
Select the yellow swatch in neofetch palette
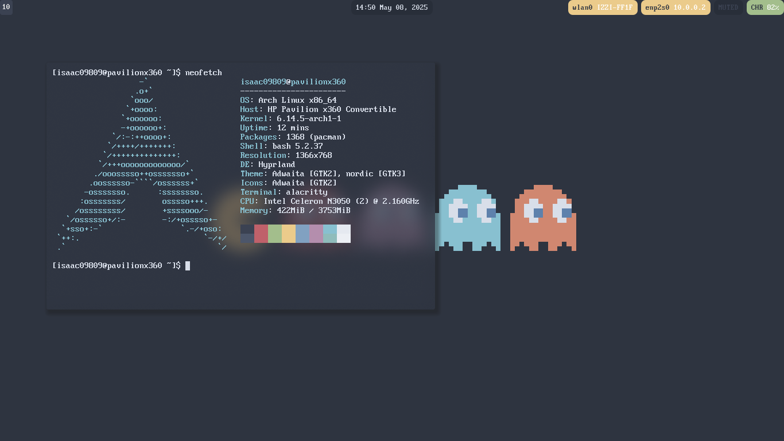click(x=289, y=234)
